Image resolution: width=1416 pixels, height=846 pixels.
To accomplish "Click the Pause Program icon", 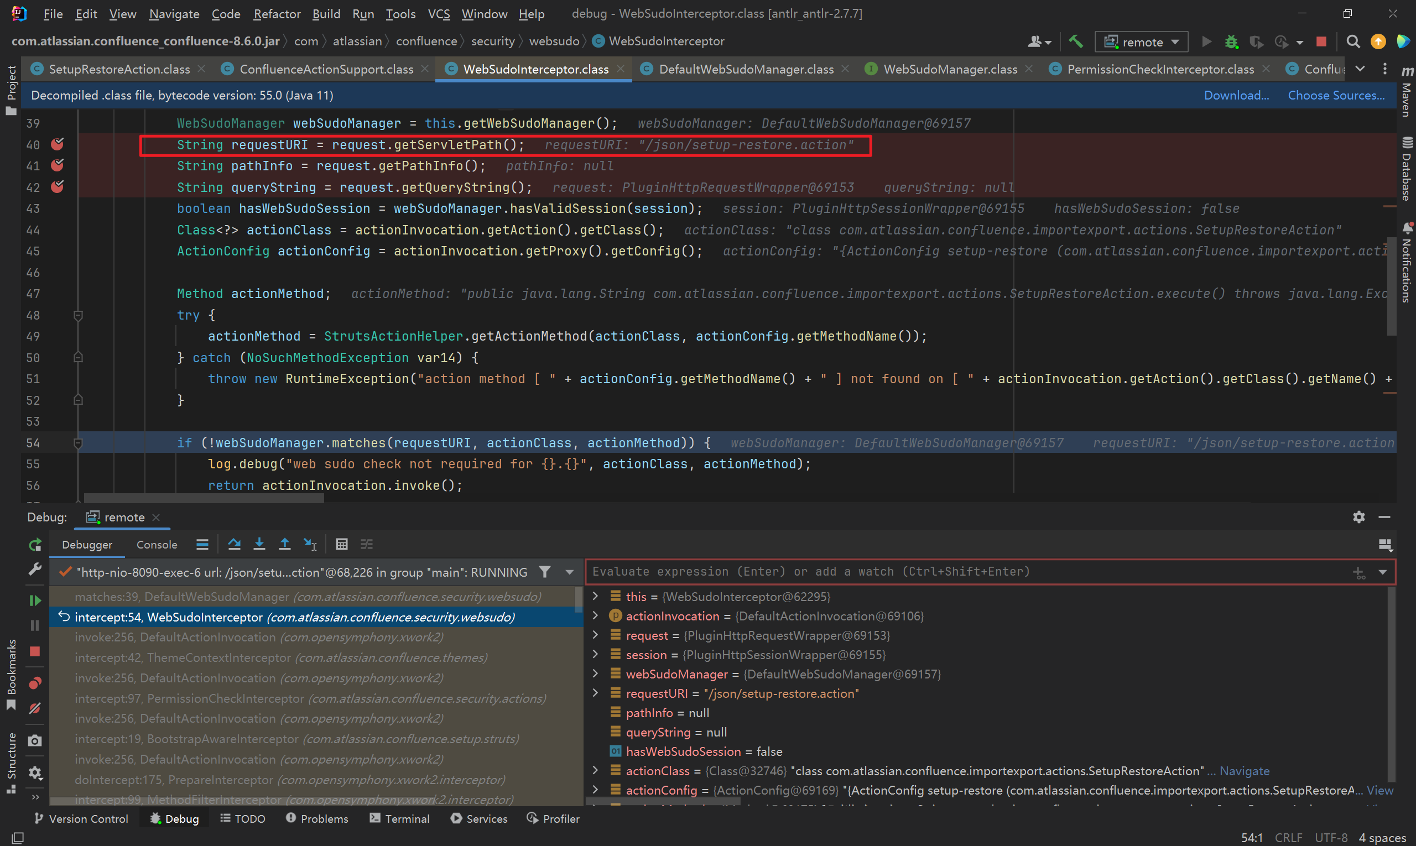I will tap(35, 625).
